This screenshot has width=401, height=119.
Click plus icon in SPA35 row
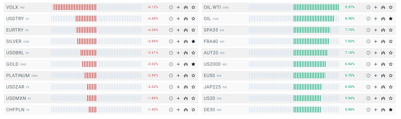(x=376, y=30)
